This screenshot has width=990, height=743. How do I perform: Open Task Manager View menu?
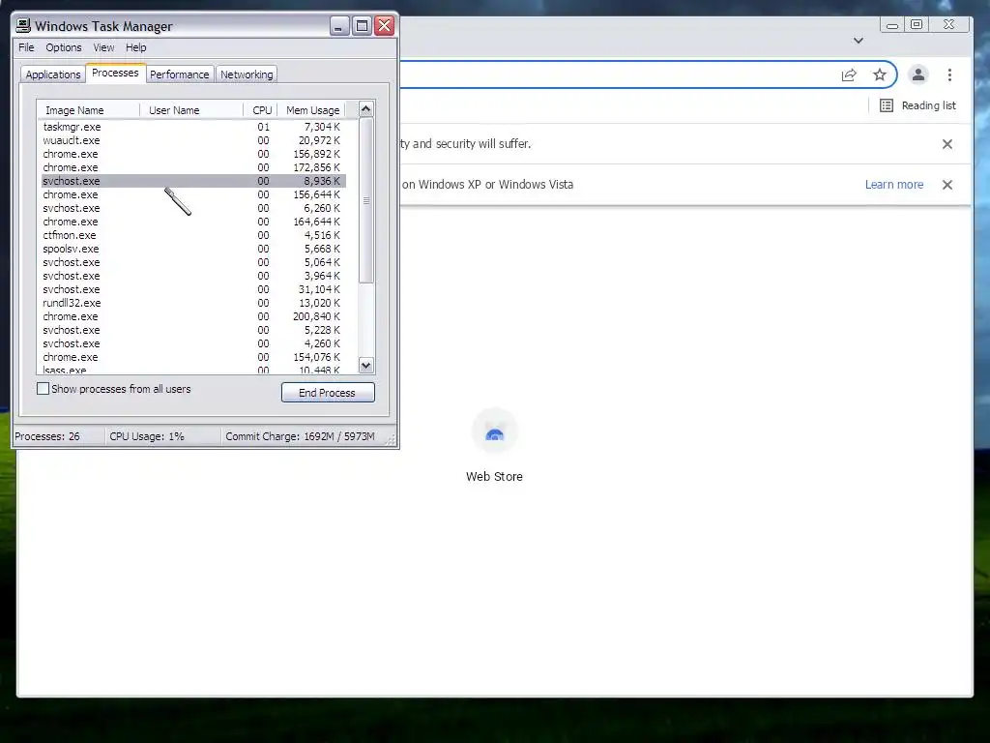[103, 47]
